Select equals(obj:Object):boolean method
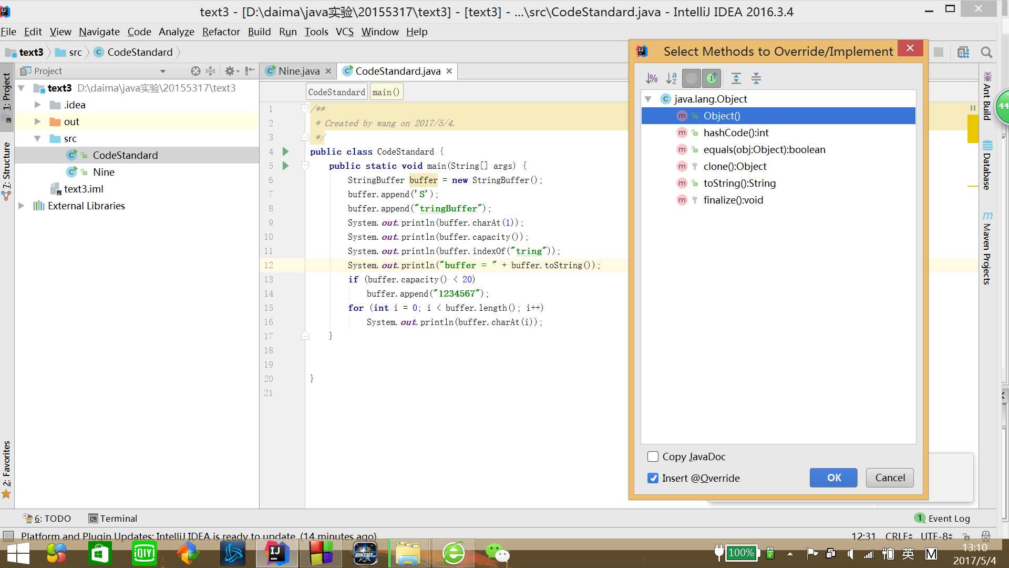This screenshot has width=1009, height=568. [778, 149]
